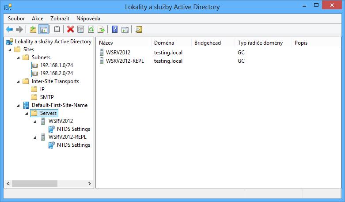Collapse the Servers tree node

click(27, 114)
